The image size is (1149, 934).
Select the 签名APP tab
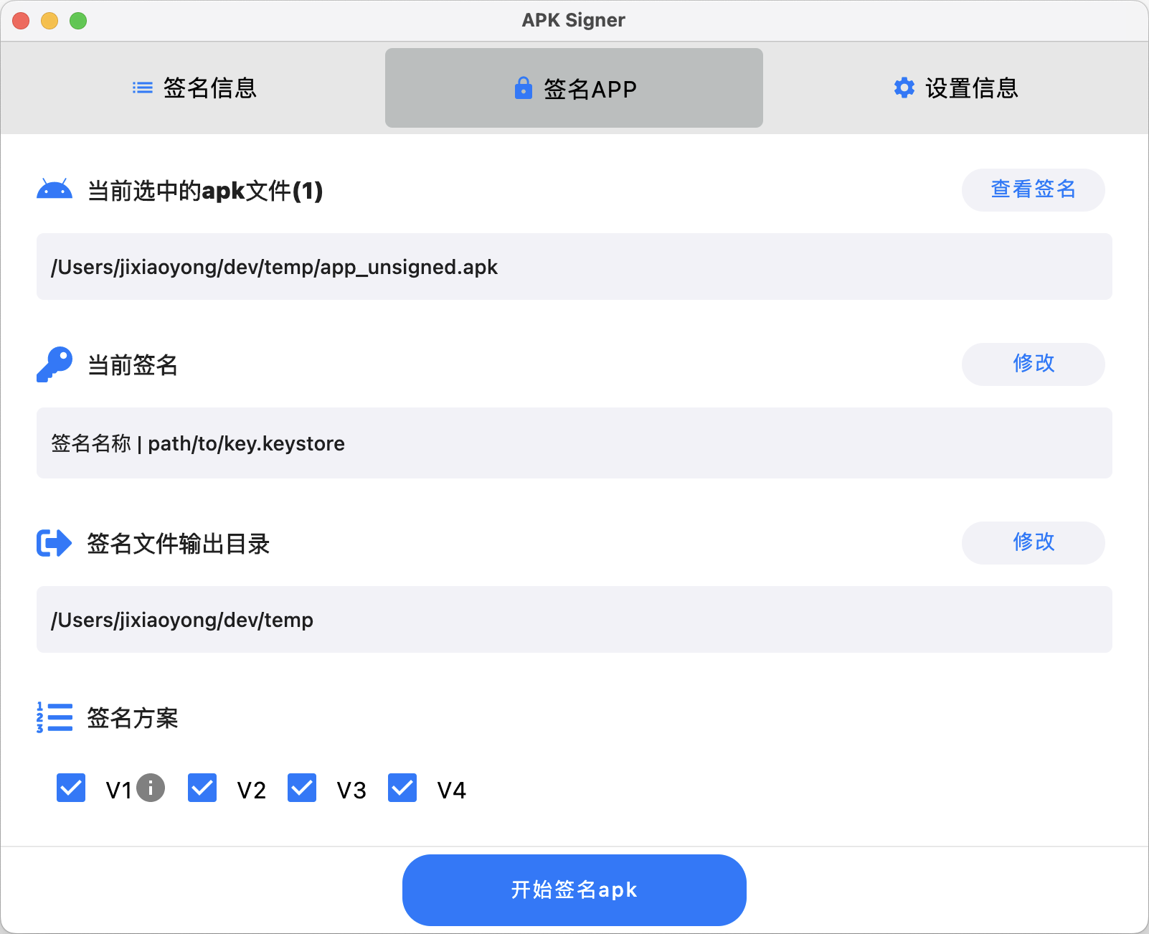click(x=574, y=88)
